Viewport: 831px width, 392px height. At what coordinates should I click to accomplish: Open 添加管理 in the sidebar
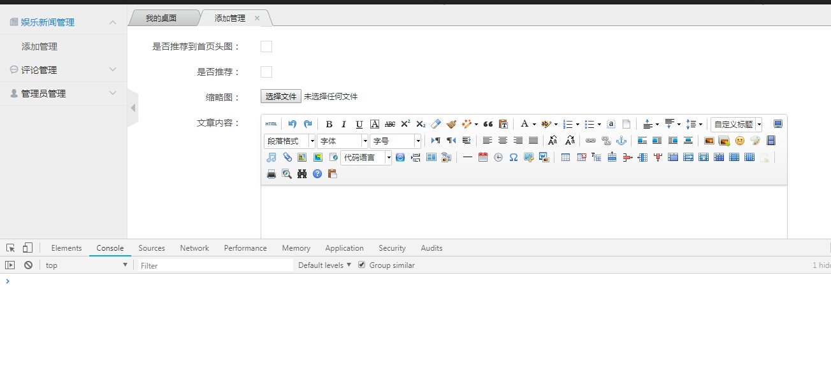pyautogui.click(x=40, y=46)
